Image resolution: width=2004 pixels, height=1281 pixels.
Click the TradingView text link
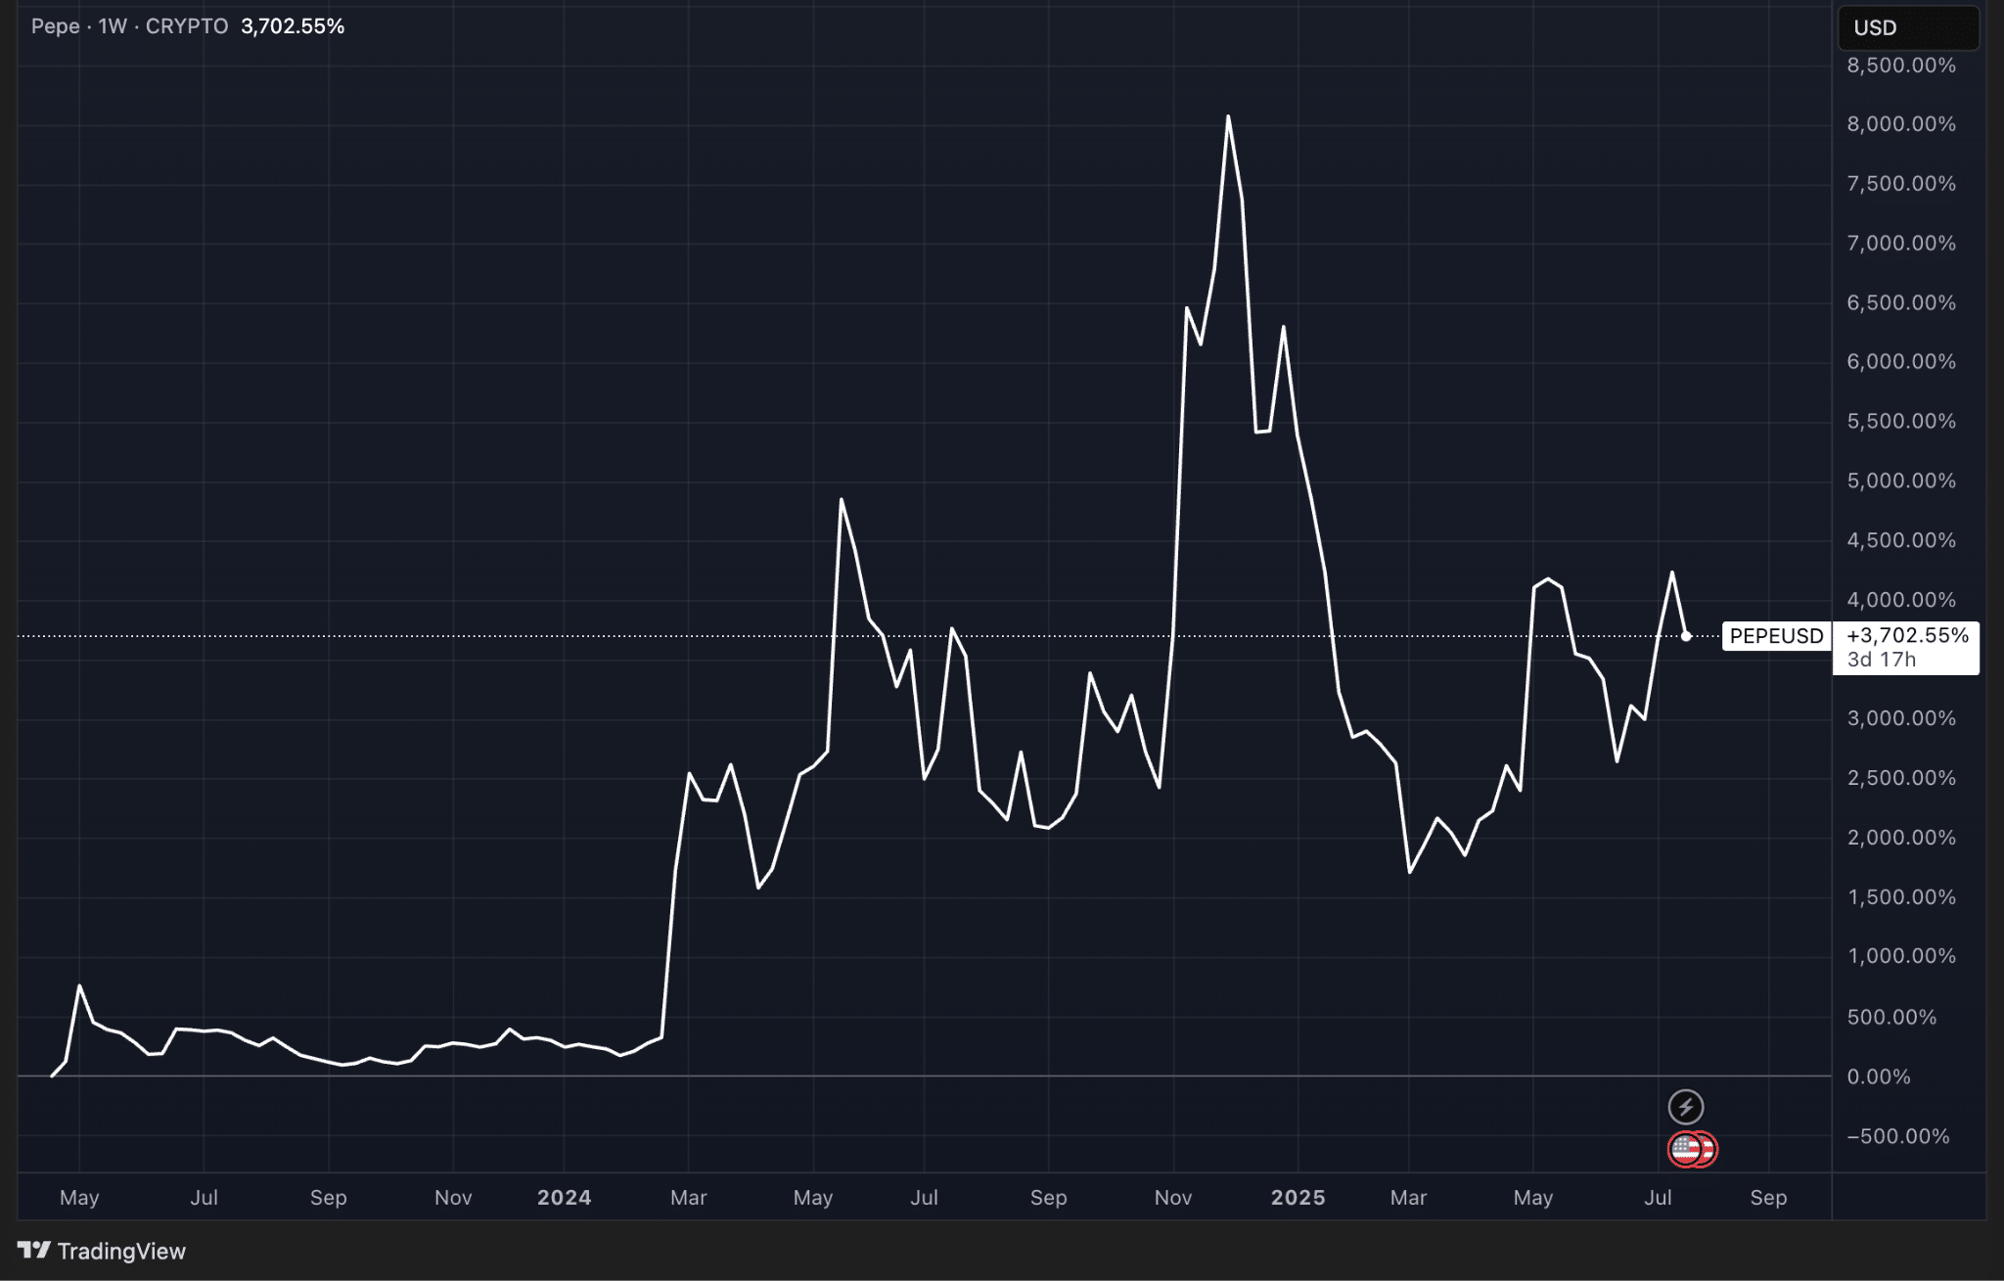121,1251
